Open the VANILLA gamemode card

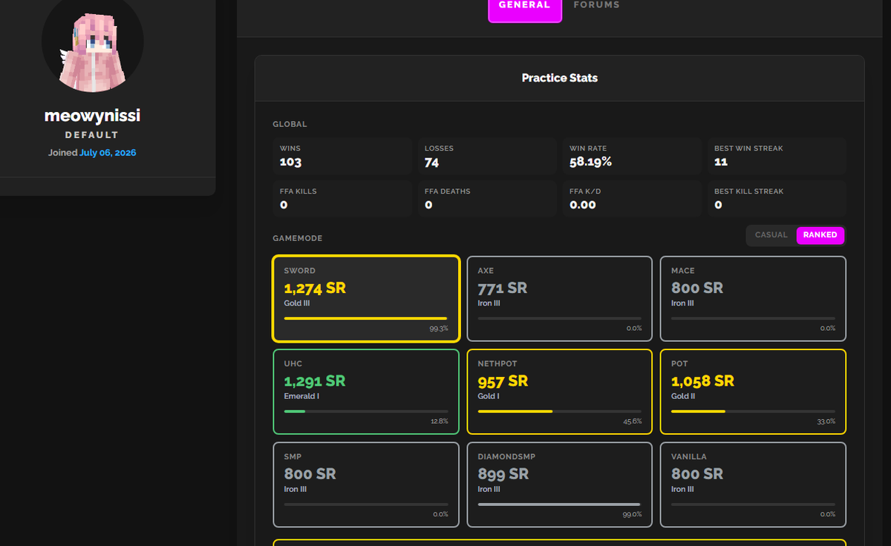pyautogui.click(x=753, y=484)
